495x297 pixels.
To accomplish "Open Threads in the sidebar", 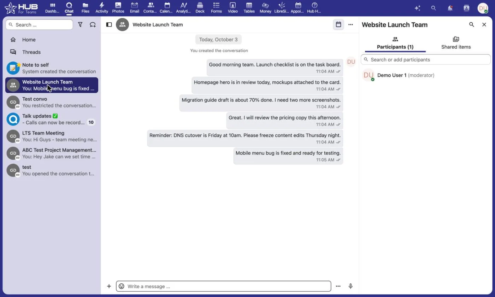I will pyautogui.click(x=52, y=52).
